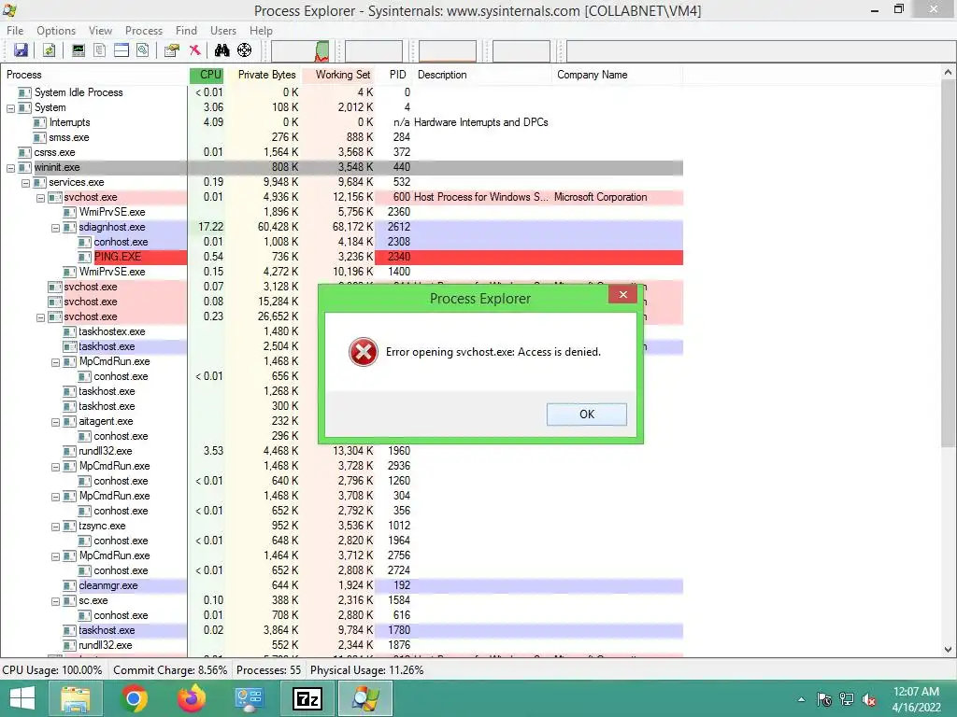
Task: Click the crosshair Find Window's Process icon
Action: [x=244, y=50]
